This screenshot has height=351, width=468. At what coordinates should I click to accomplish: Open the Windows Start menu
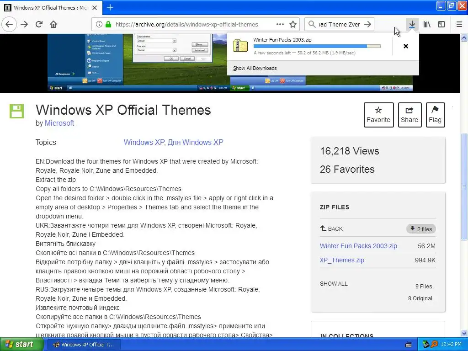[22, 344]
